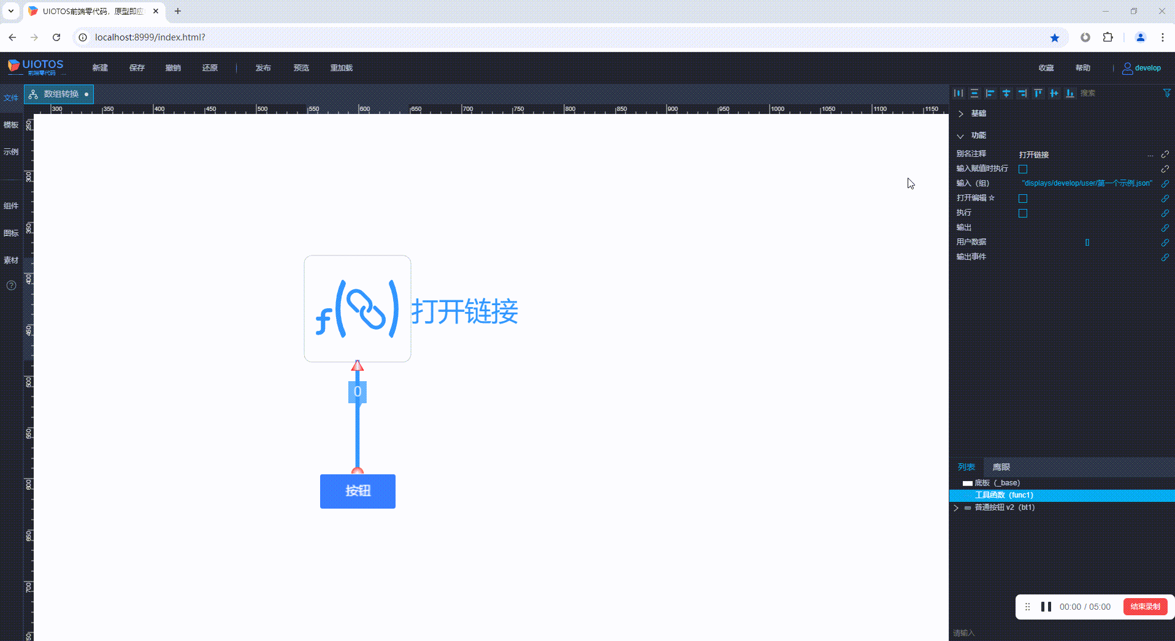Image resolution: width=1175 pixels, height=641 pixels.
Task: Click link icon for 输出事件 row
Action: click(x=1165, y=257)
